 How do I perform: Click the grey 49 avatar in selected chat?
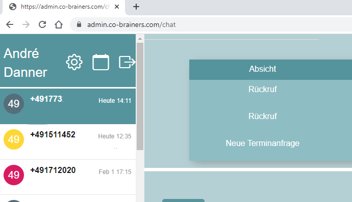(14, 104)
